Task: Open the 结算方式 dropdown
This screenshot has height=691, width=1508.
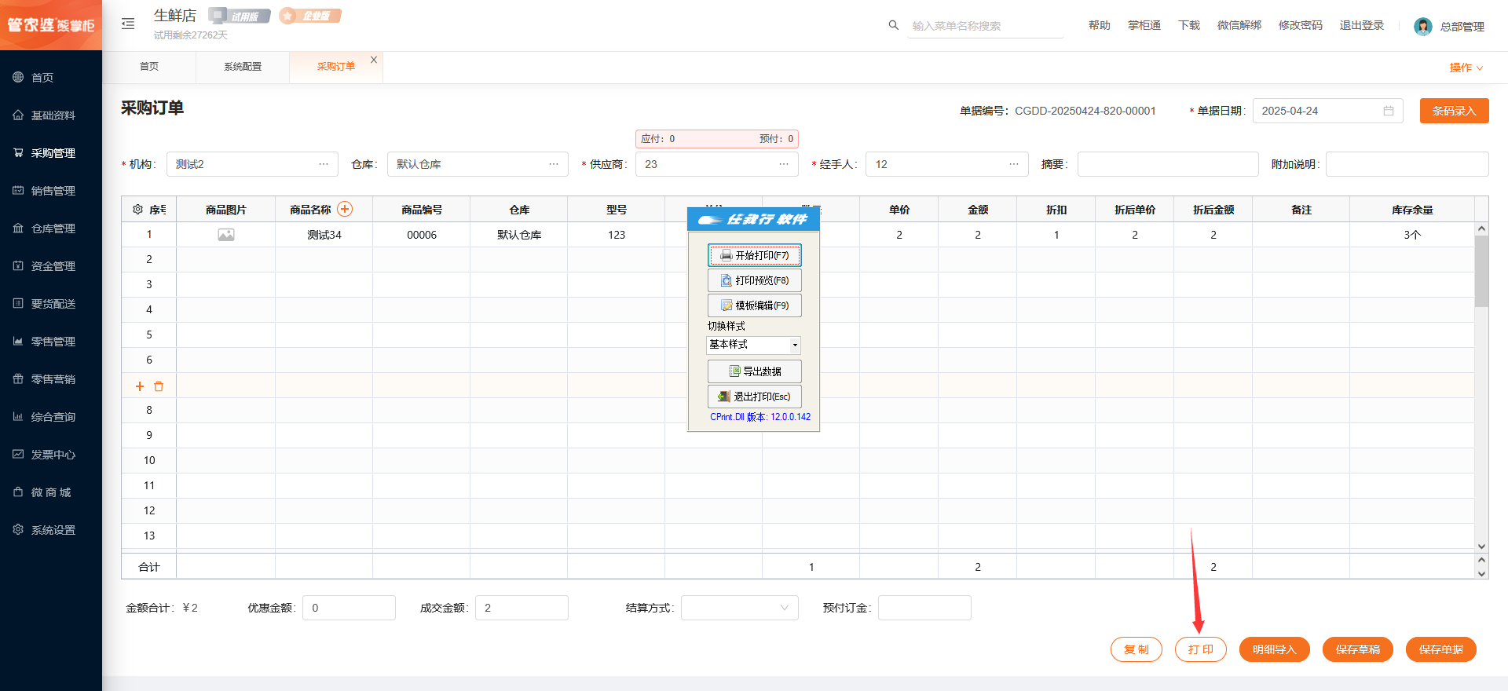Action: (x=739, y=608)
